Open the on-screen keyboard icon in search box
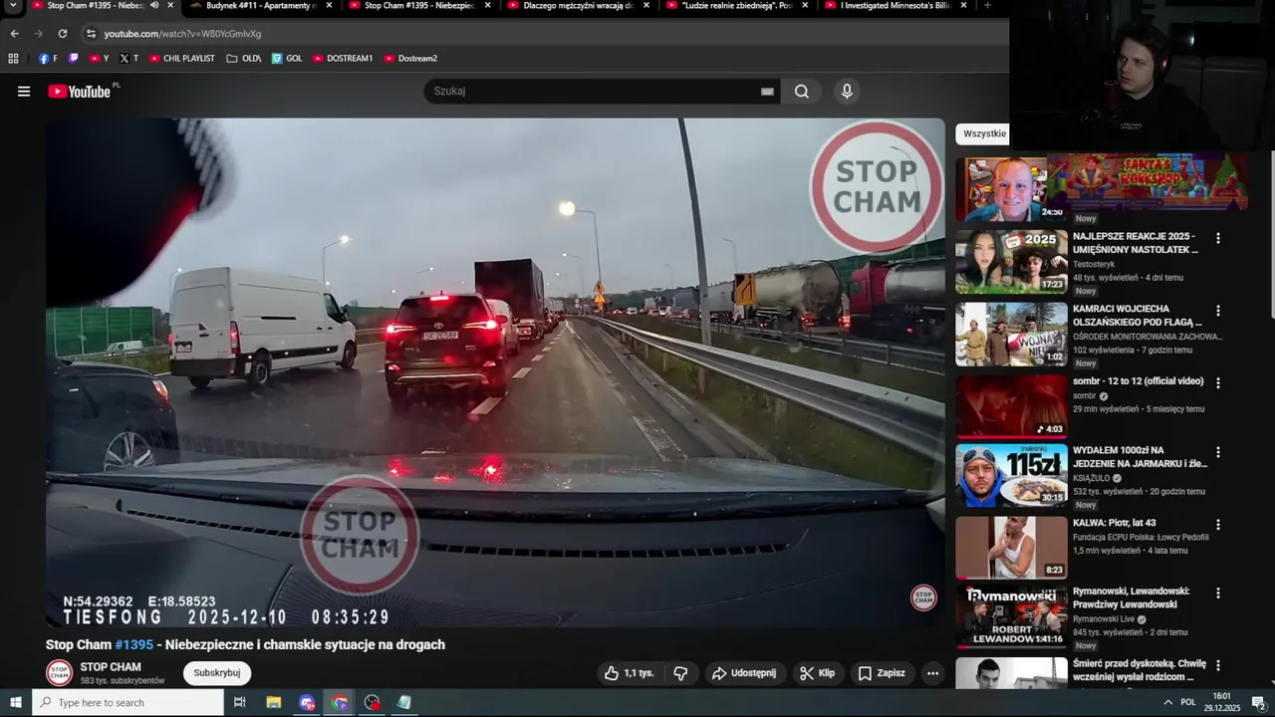The height and width of the screenshot is (717, 1275). pyautogui.click(x=767, y=92)
